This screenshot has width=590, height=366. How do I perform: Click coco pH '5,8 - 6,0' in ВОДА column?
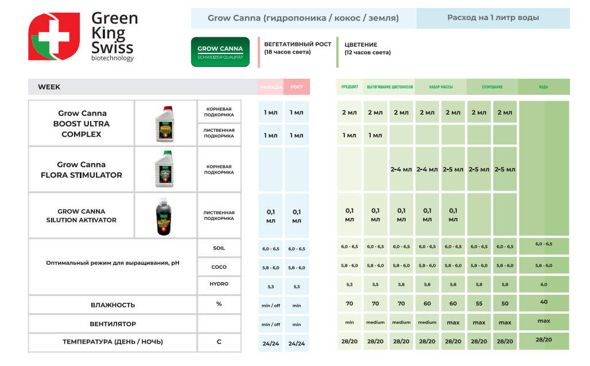[x=544, y=265]
